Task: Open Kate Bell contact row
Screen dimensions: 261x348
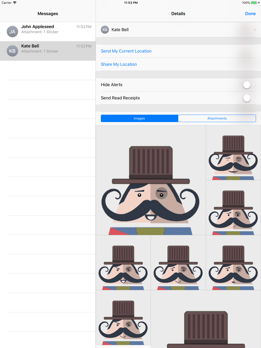Action: tap(178, 30)
